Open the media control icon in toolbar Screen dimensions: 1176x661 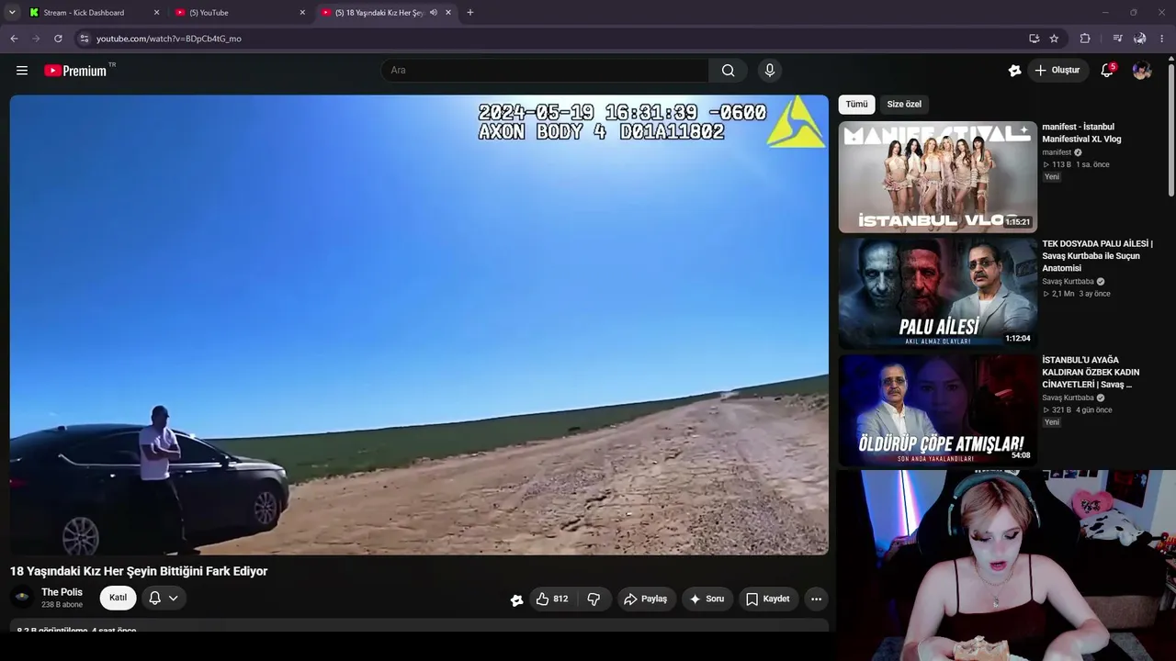[x=1117, y=39]
